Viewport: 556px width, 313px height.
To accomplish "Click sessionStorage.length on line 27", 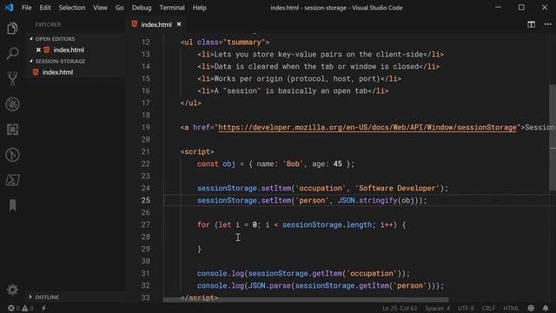I will [x=327, y=224].
